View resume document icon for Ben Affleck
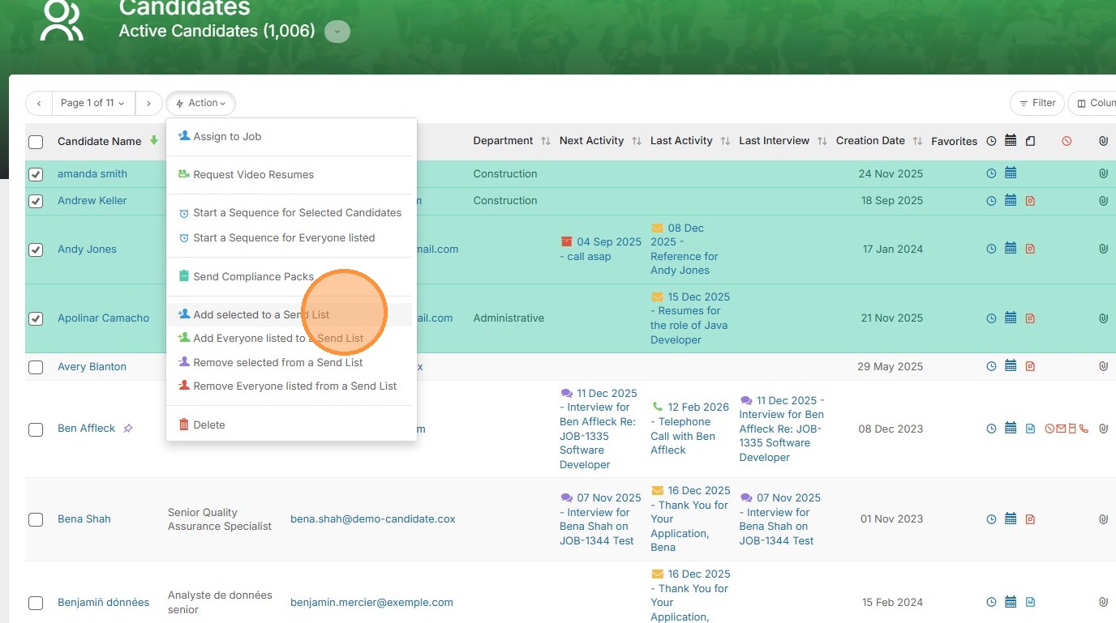 (1030, 429)
